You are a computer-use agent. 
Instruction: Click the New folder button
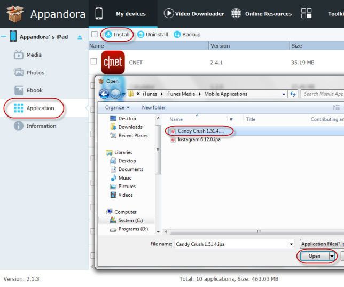tap(154, 107)
